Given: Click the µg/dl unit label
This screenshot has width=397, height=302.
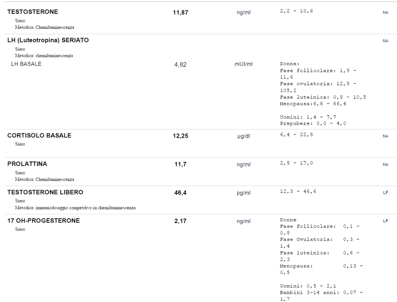Looking at the screenshot, I should pyautogui.click(x=243, y=136).
